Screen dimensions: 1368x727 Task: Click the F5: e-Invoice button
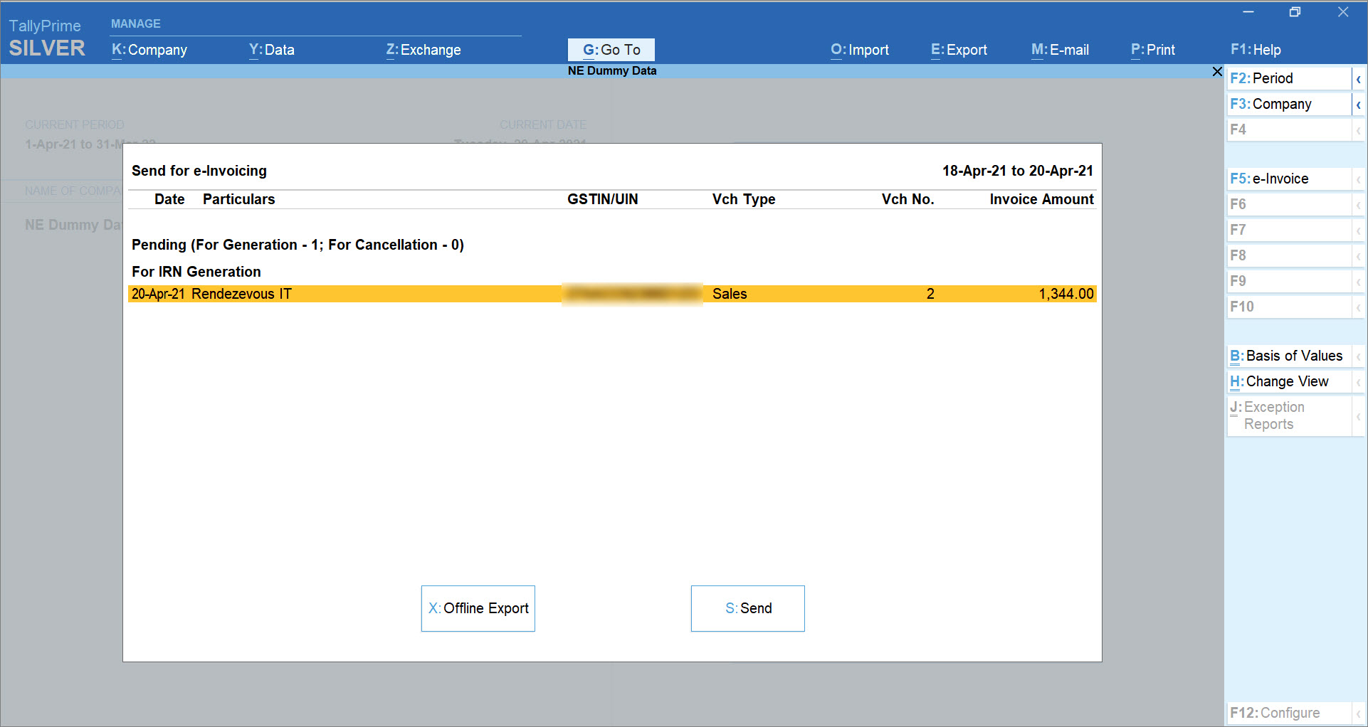pyautogui.click(x=1289, y=179)
